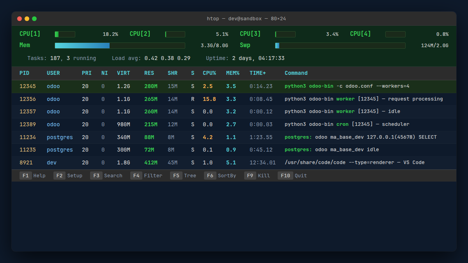The width and height of the screenshot is (468, 263).
Task: Sort by USER column header
Action: click(x=53, y=73)
